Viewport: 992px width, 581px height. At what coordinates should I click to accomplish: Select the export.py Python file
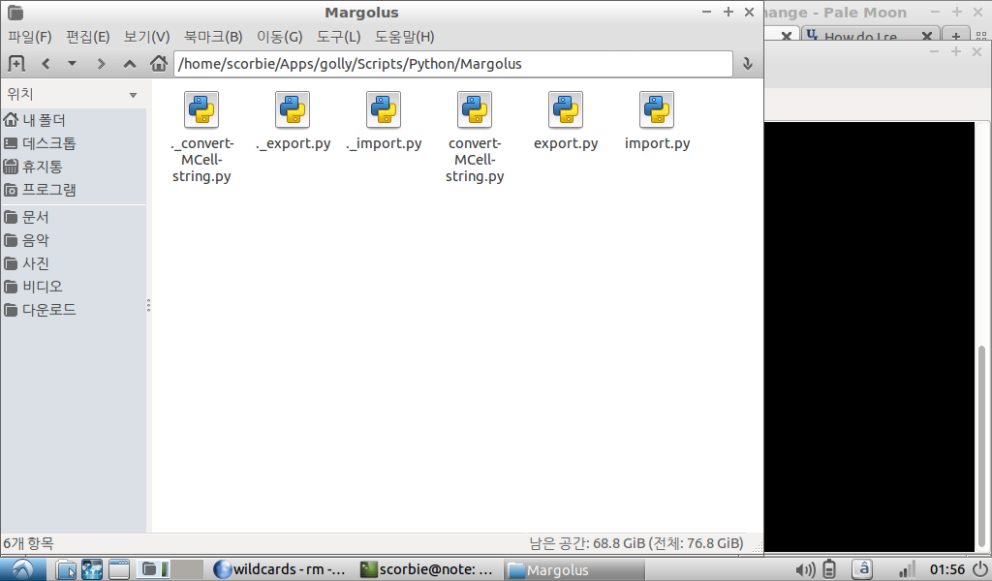(x=566, y=121)
